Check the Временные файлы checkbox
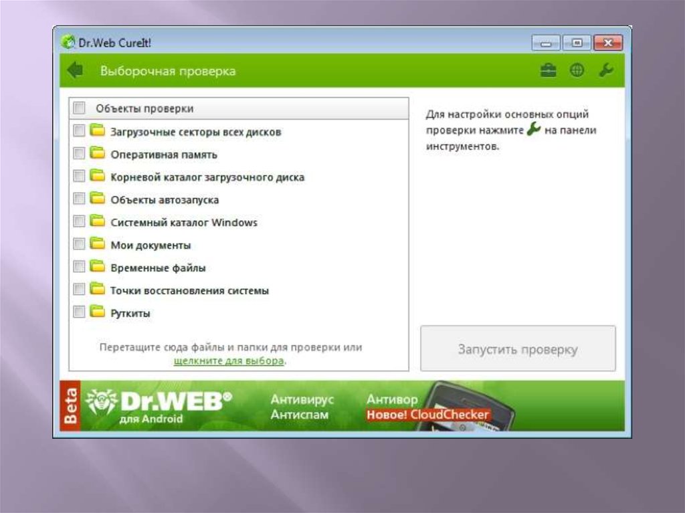The height and width of the screenshot is (513, 685). pos(79,267)
